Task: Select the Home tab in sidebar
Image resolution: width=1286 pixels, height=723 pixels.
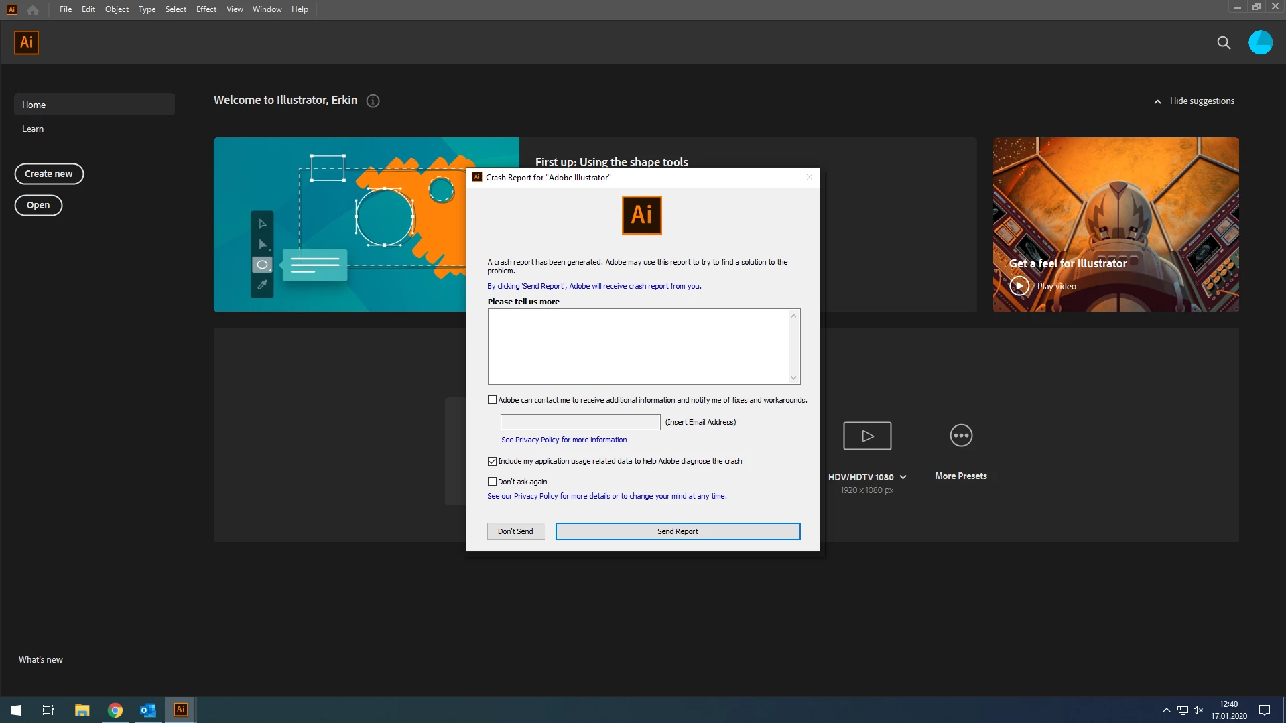Action: 94,105
